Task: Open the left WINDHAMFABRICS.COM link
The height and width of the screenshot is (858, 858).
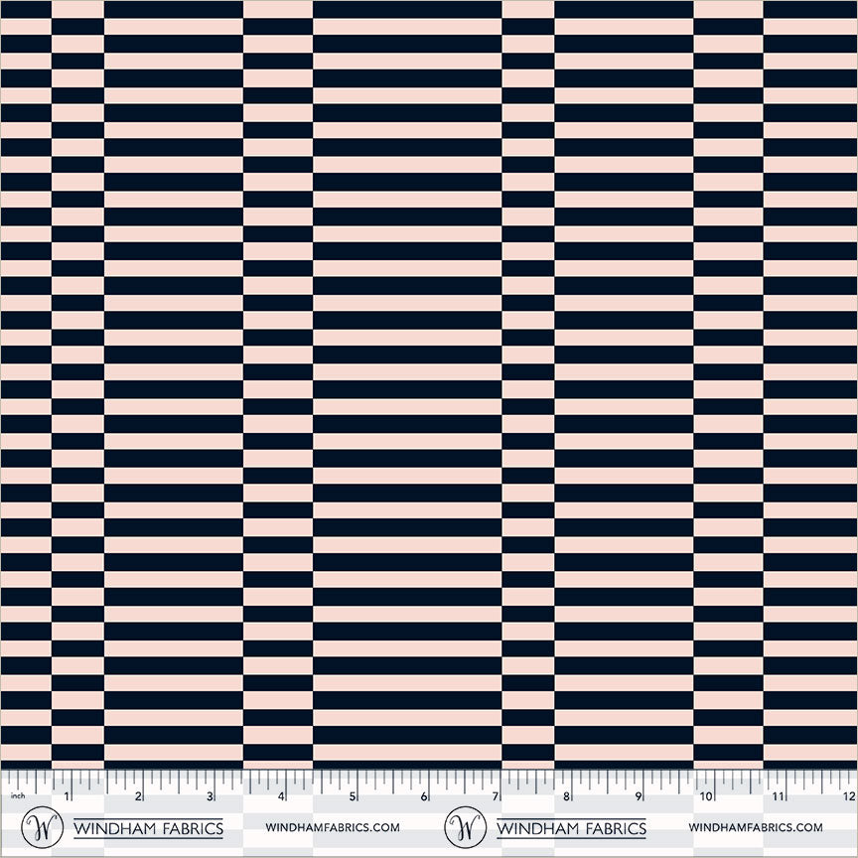Action: (x=333, y=827)
